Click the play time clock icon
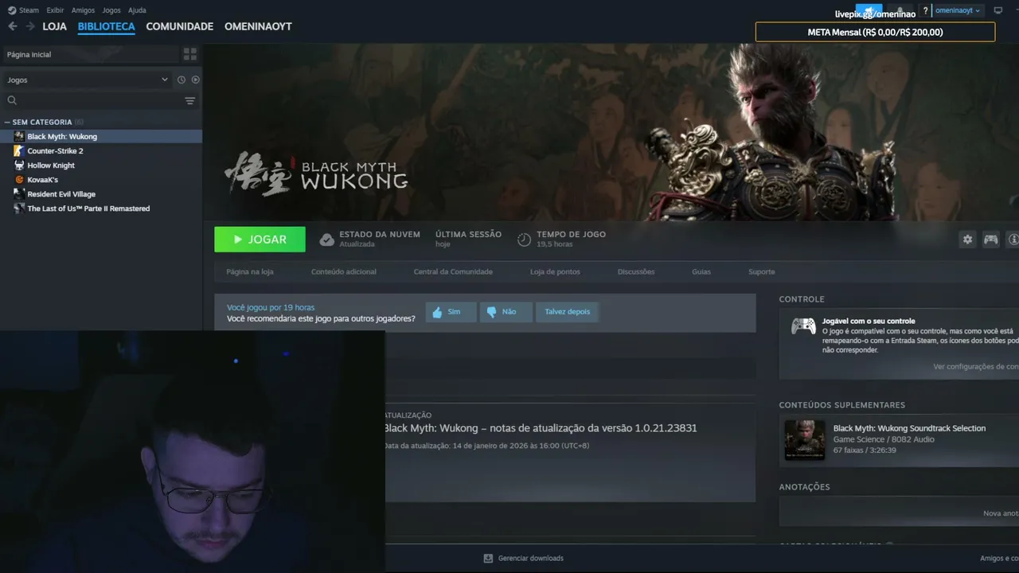The width and height of the screenshot is (1019, 573). (x=524, y=239)
